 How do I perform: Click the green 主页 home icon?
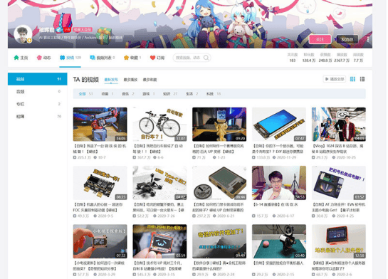[x=16, y=58]
